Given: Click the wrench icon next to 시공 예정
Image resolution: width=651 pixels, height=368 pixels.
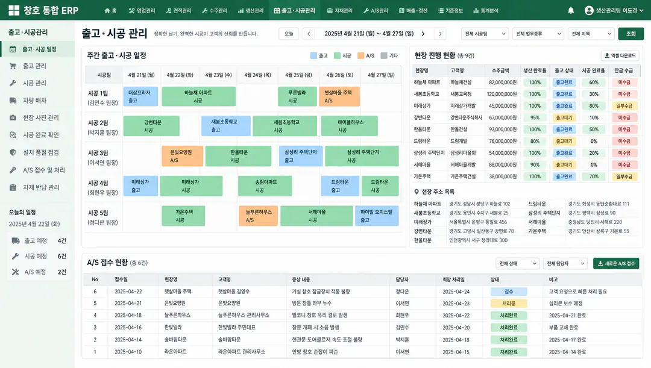Looking at the screenshot, I should coord(15,256).
